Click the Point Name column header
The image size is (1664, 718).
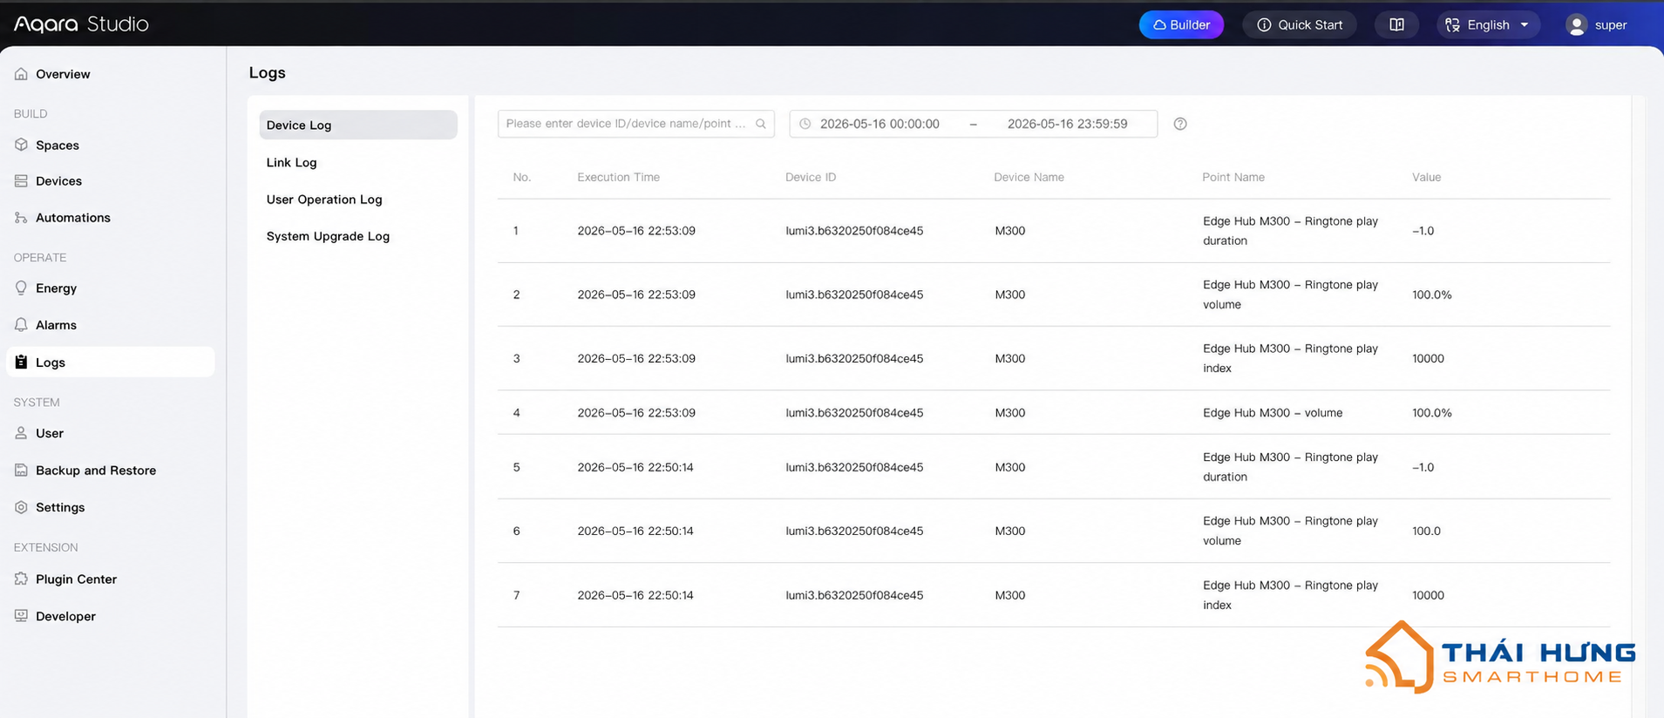pyautogui.click(x=1233, y=177)
